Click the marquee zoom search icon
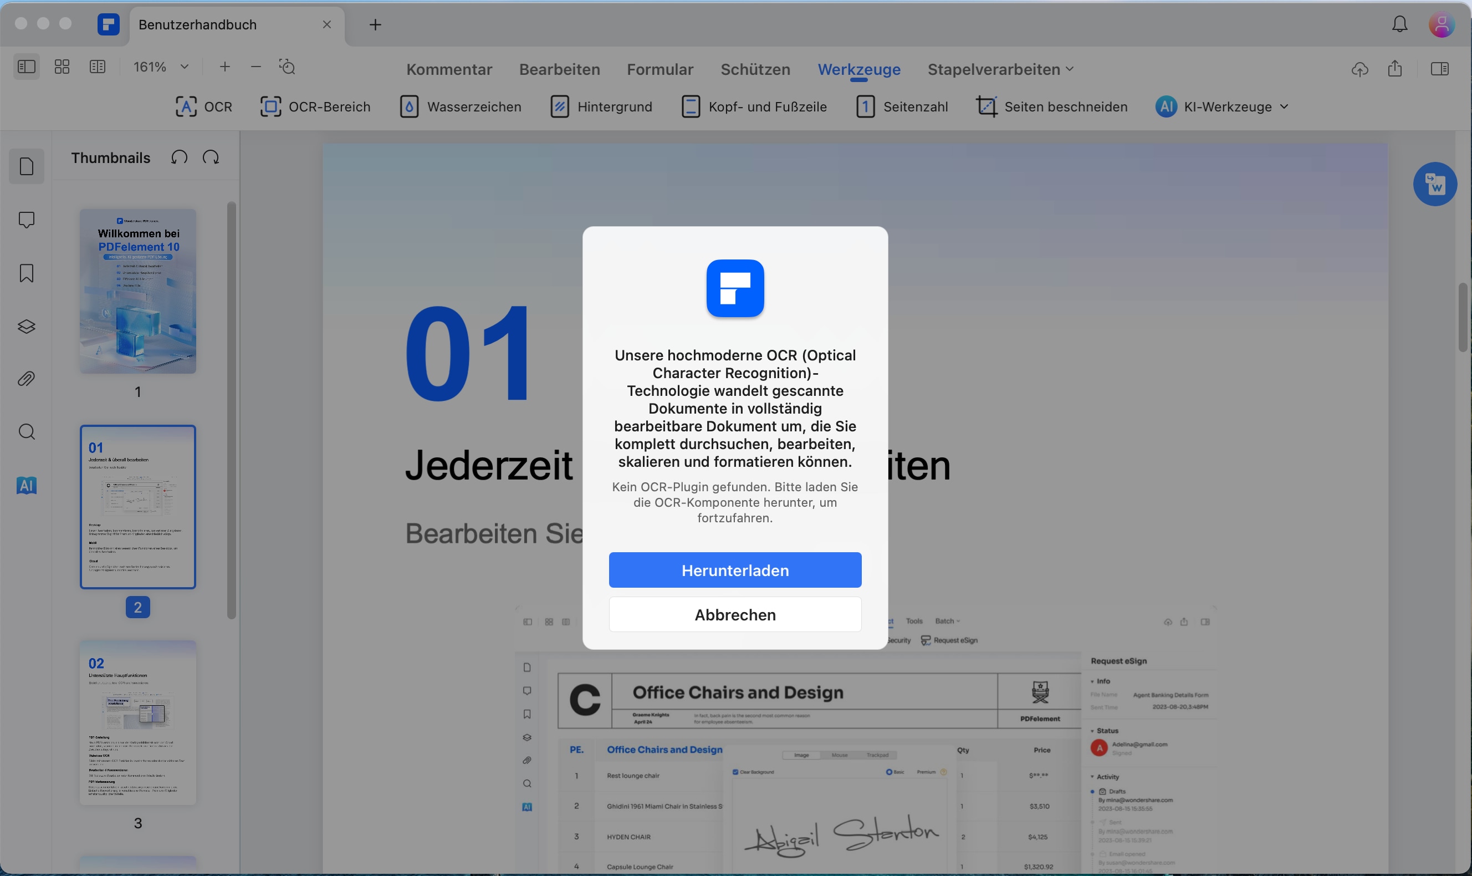 click(287, 67)
